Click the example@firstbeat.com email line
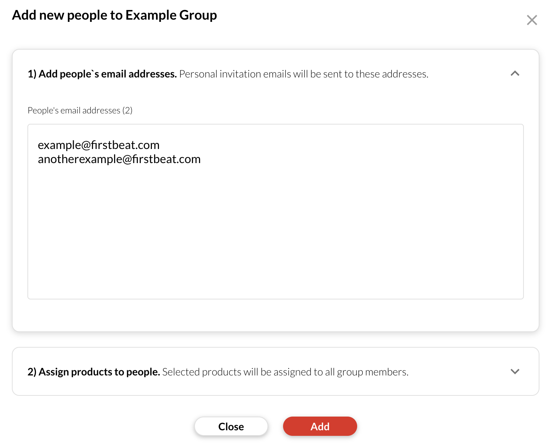This screenshot has height=444, width=555. (99, 145)
